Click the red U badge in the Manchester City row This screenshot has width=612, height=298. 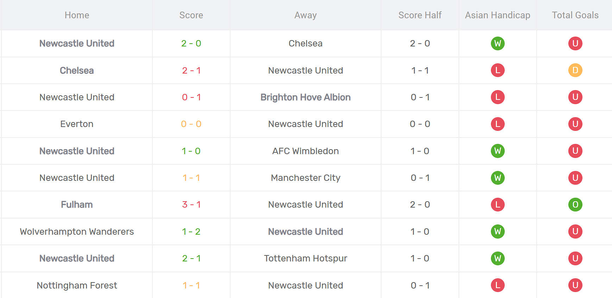(575, 178)
